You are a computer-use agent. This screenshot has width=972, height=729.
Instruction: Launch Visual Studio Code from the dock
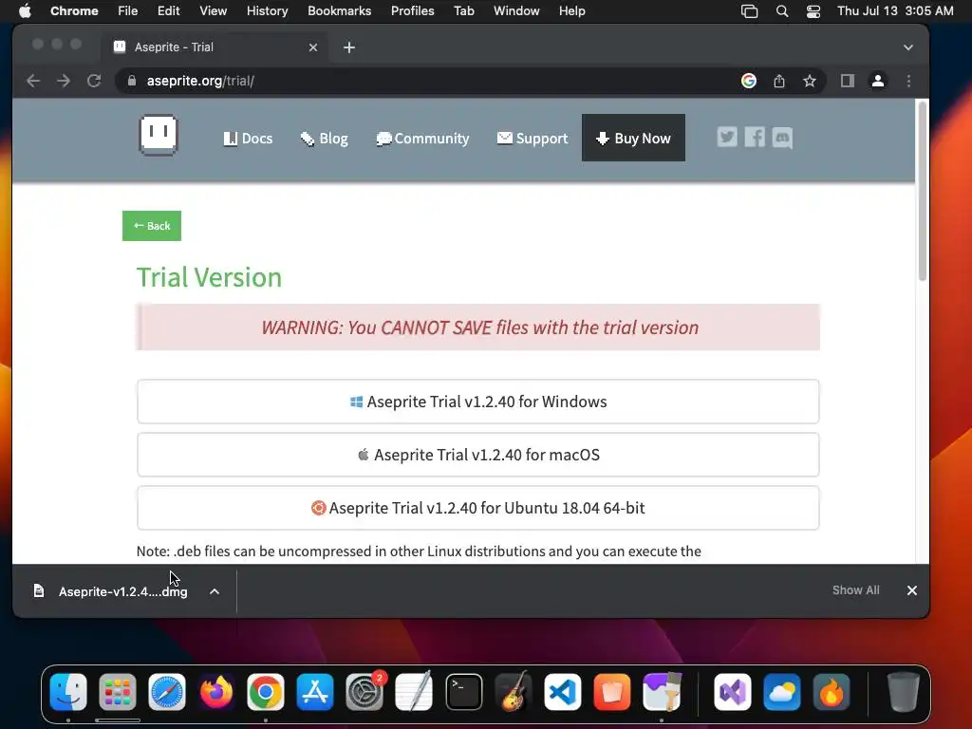(562, 691)
